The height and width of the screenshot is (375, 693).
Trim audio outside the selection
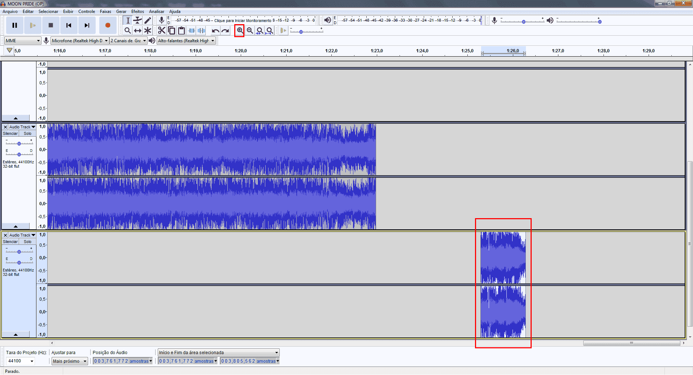(192, 31)
